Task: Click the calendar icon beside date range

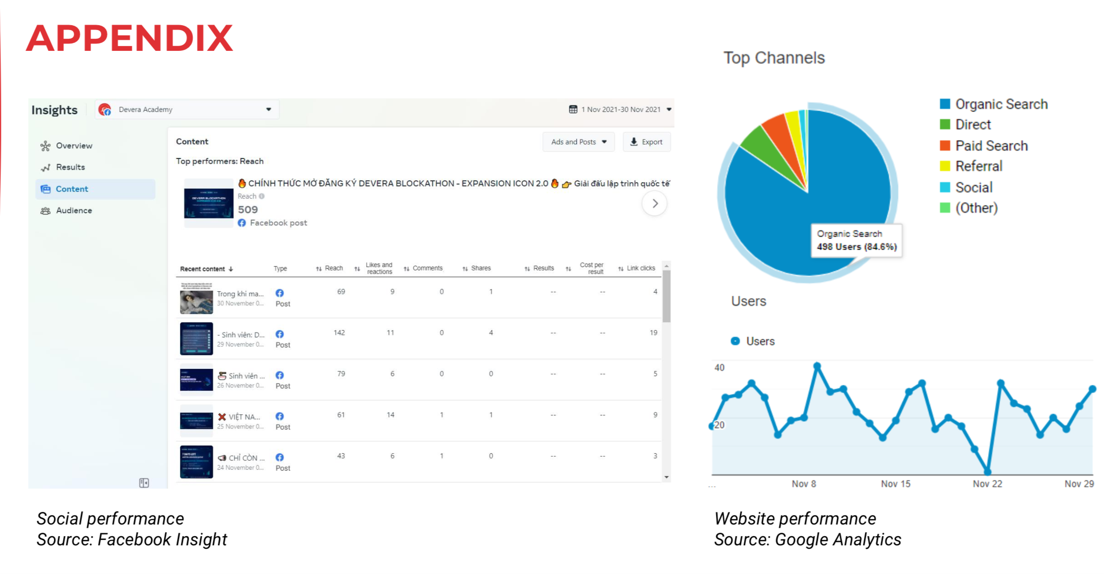Action: [573, 110]
